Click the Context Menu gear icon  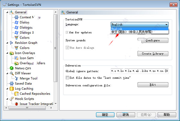click(16, 17)
